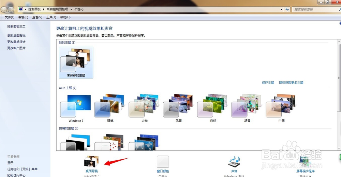Refresh the address bar view
The width and height of the screenshot is (341, 177).
click(287, 9)
